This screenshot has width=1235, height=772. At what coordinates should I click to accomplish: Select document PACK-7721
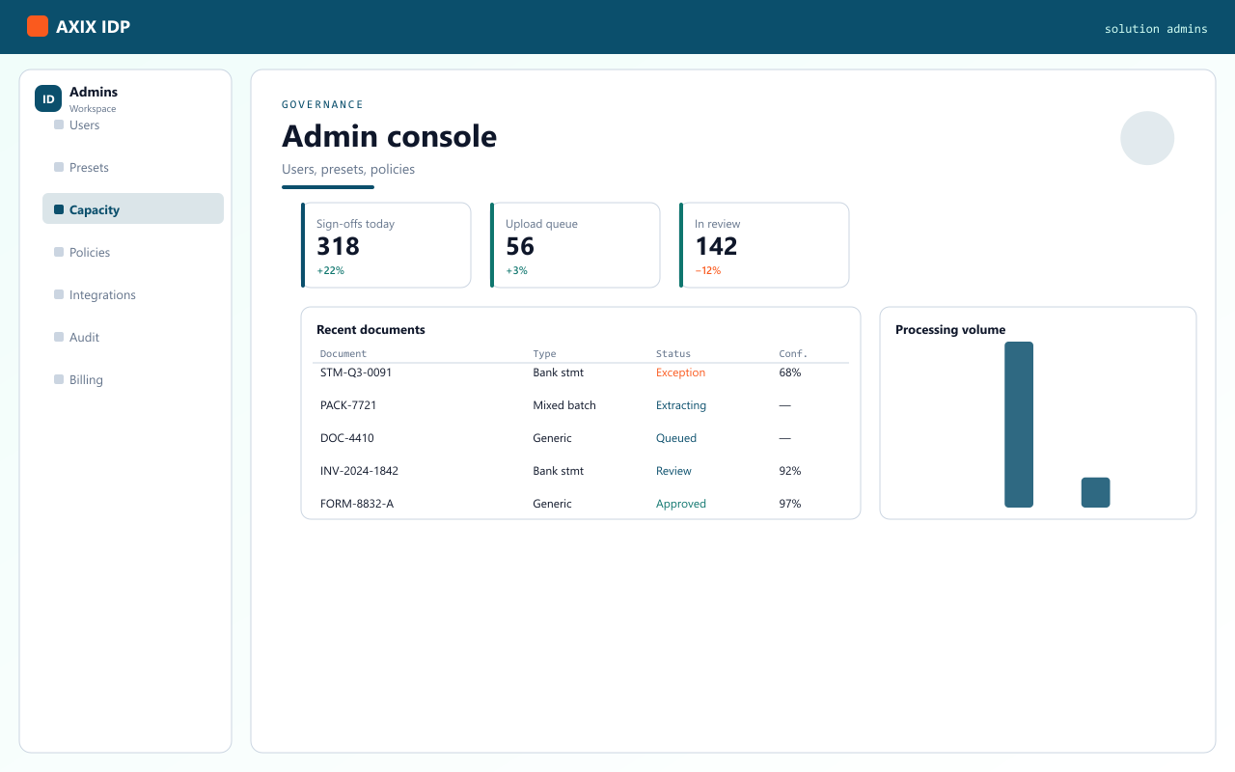348,405
